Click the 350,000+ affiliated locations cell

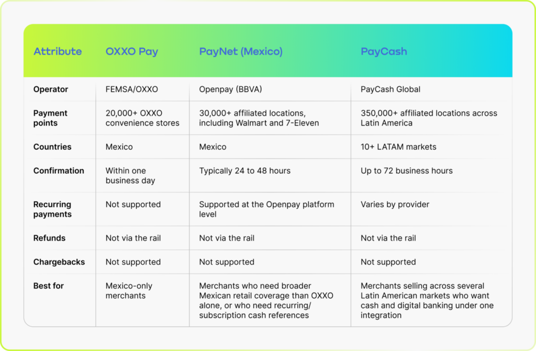tap(429, 118)
